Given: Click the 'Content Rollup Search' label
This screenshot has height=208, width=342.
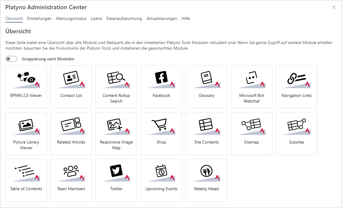Looking at the screenshot, I should tap(116, 98).
